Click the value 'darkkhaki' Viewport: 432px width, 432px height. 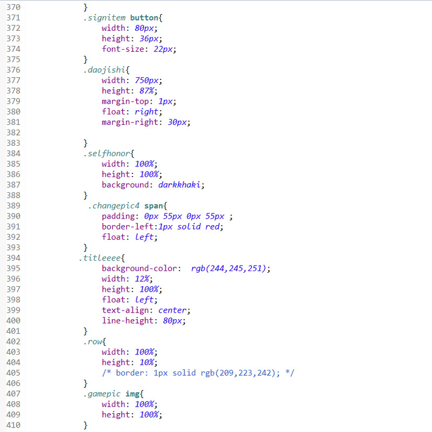coord(179,185)
